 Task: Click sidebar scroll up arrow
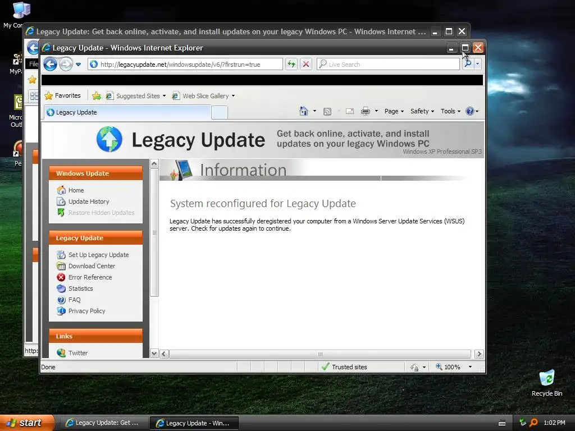pyautogui.click(x=154, y=163)
